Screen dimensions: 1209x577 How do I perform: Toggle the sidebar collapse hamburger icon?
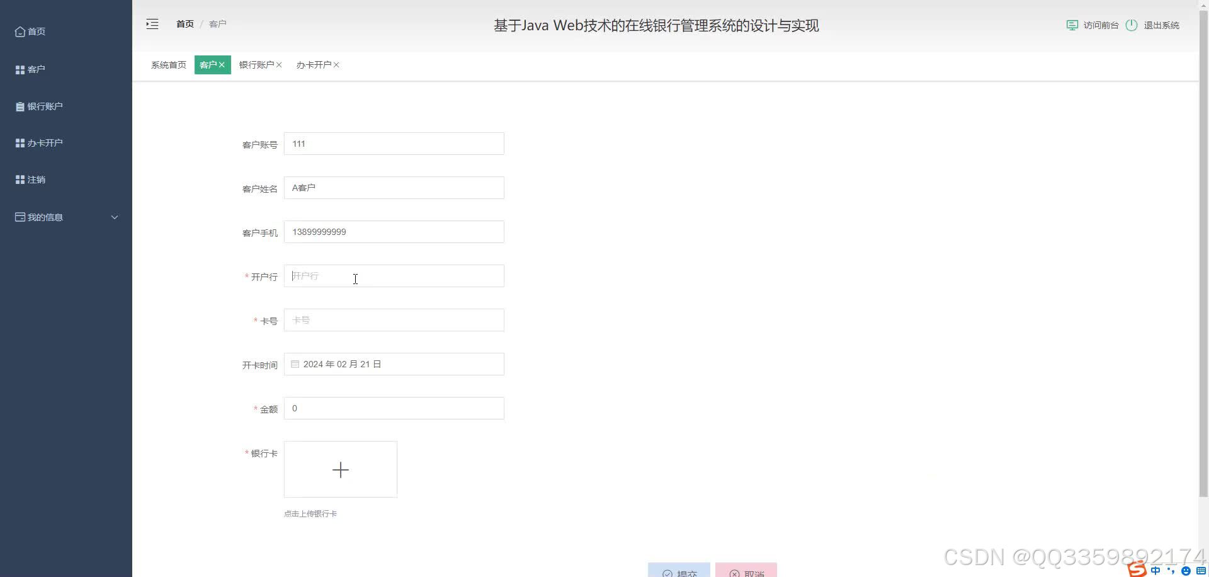152,25
